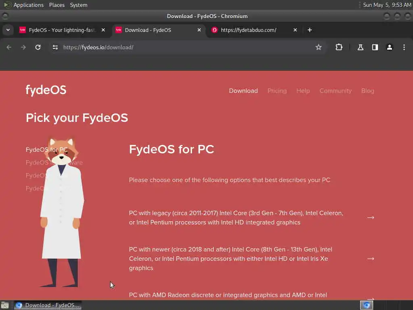The image size is (413, 310).
Task: Open a new tab with plus button
Action: pyautogui.click(x=309, y=30)
